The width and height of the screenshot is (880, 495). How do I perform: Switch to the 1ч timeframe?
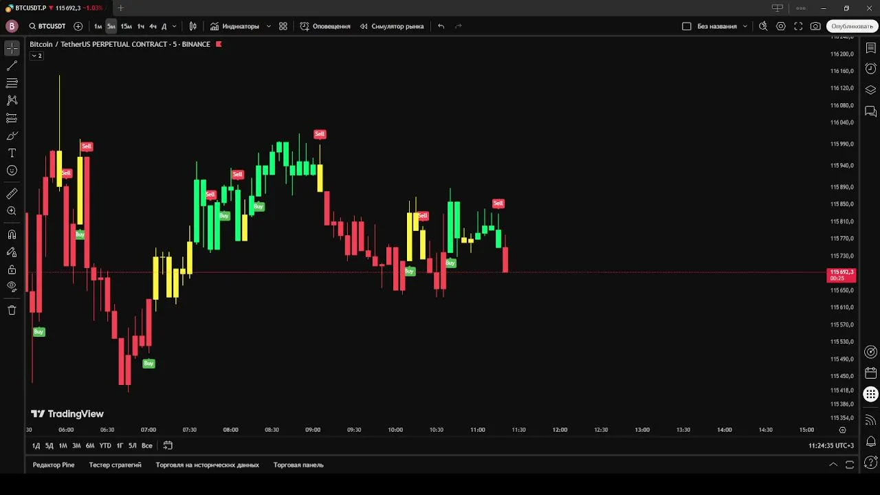(x=140, y=26)
